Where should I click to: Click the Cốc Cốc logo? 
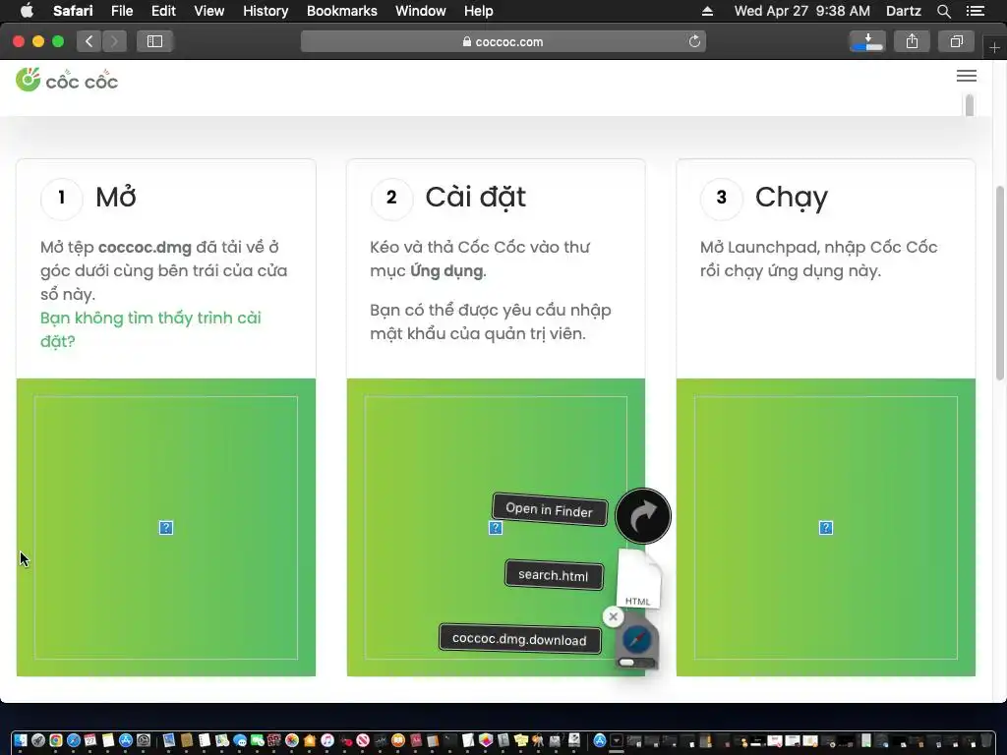click(67, 81)
